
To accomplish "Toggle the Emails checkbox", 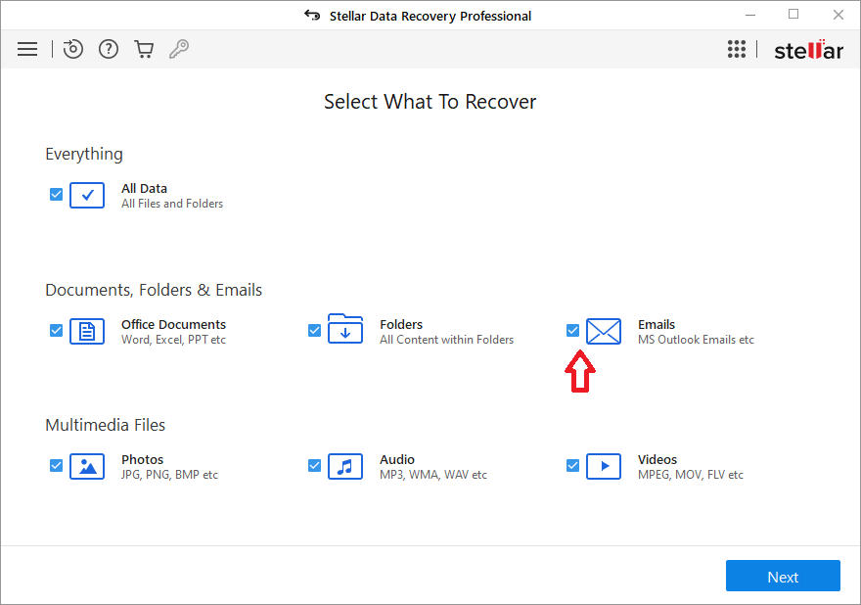I will [572, 330].
